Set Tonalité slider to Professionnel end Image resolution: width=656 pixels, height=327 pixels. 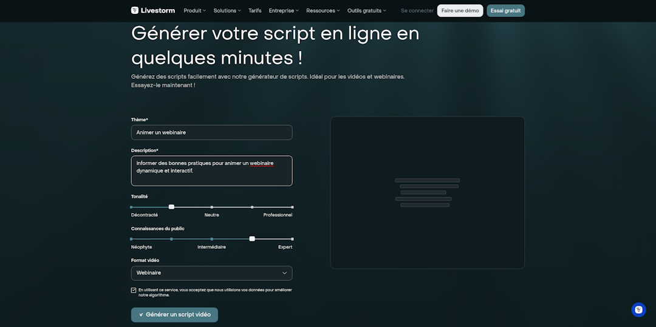pos(292,207)
